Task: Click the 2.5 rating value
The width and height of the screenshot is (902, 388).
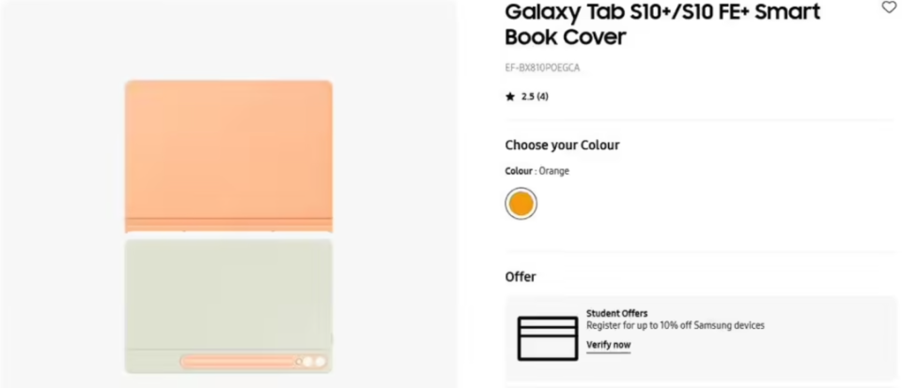Action: pos(527,96)
